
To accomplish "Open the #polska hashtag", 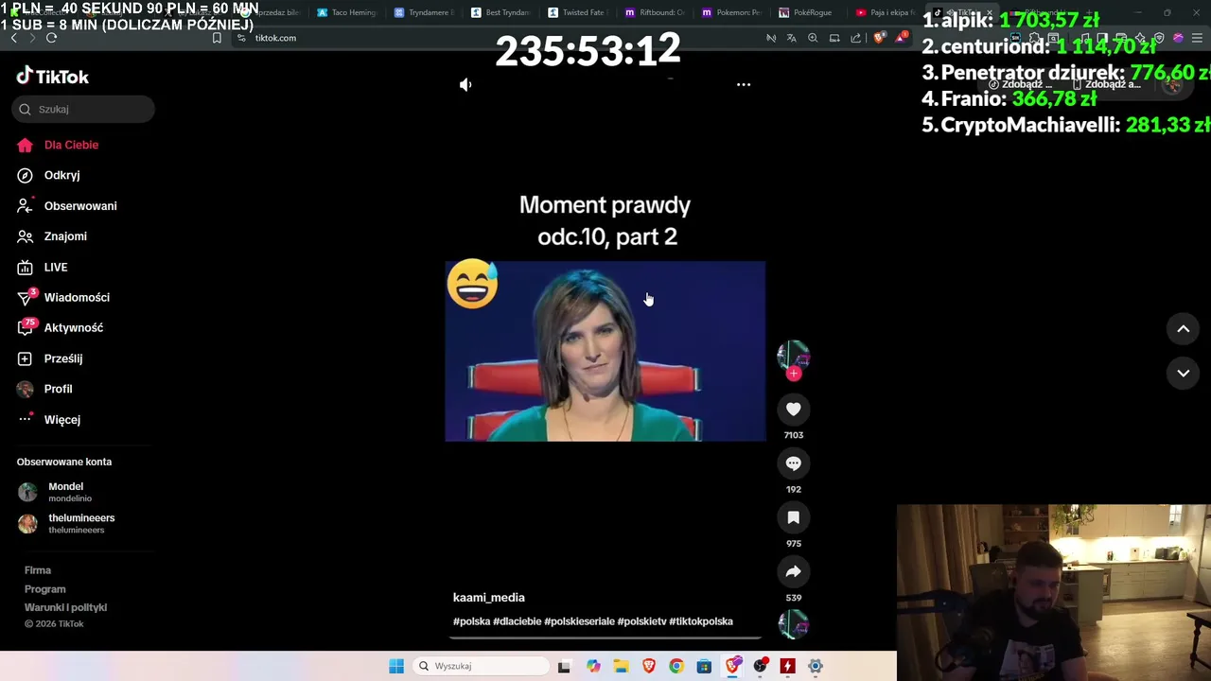I will [x=471, y=621].
